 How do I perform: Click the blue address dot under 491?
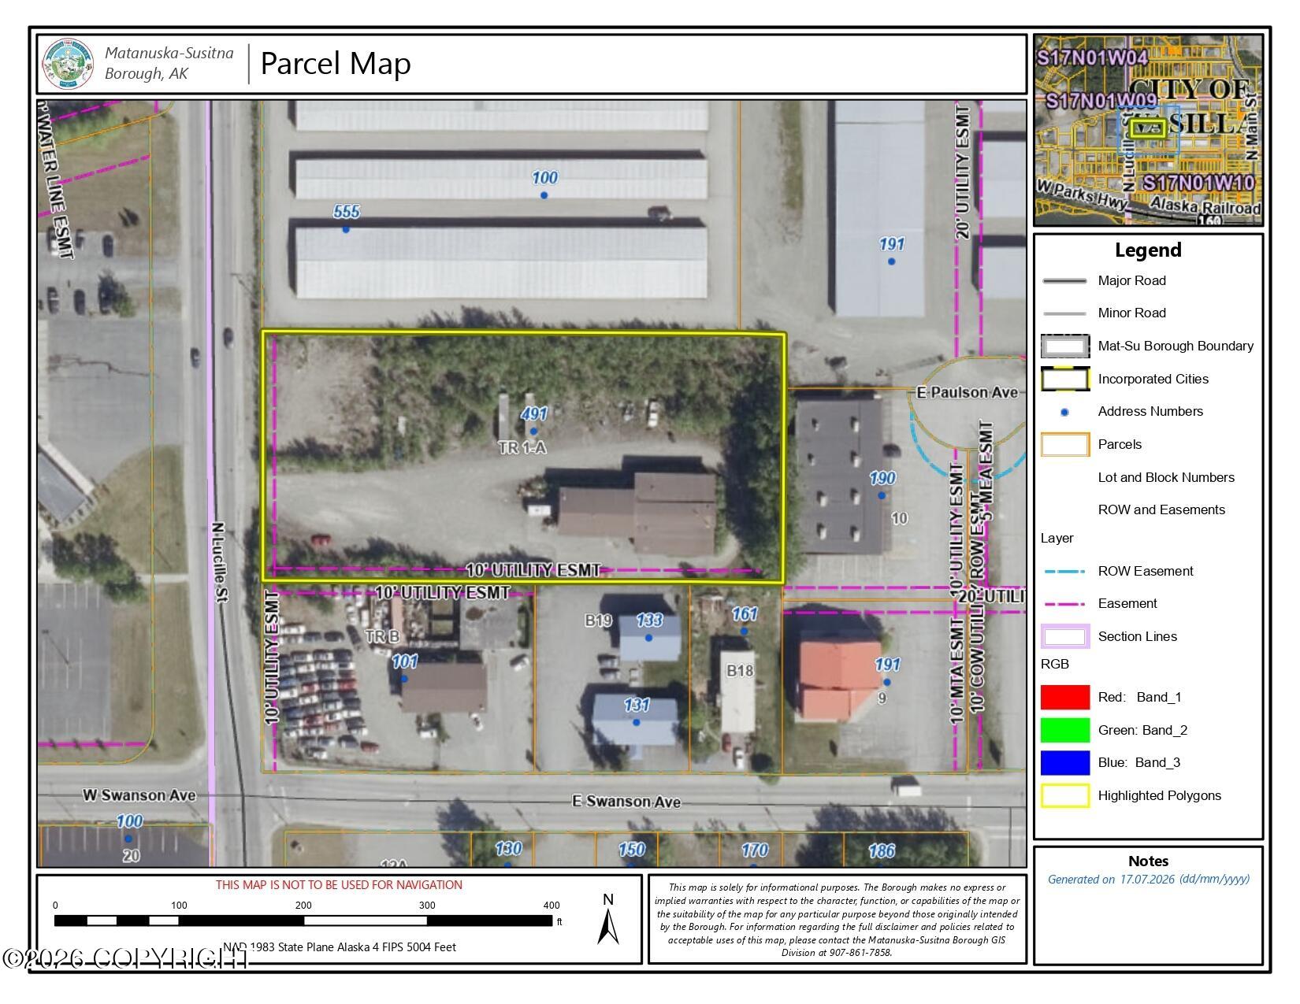(533, 431)
